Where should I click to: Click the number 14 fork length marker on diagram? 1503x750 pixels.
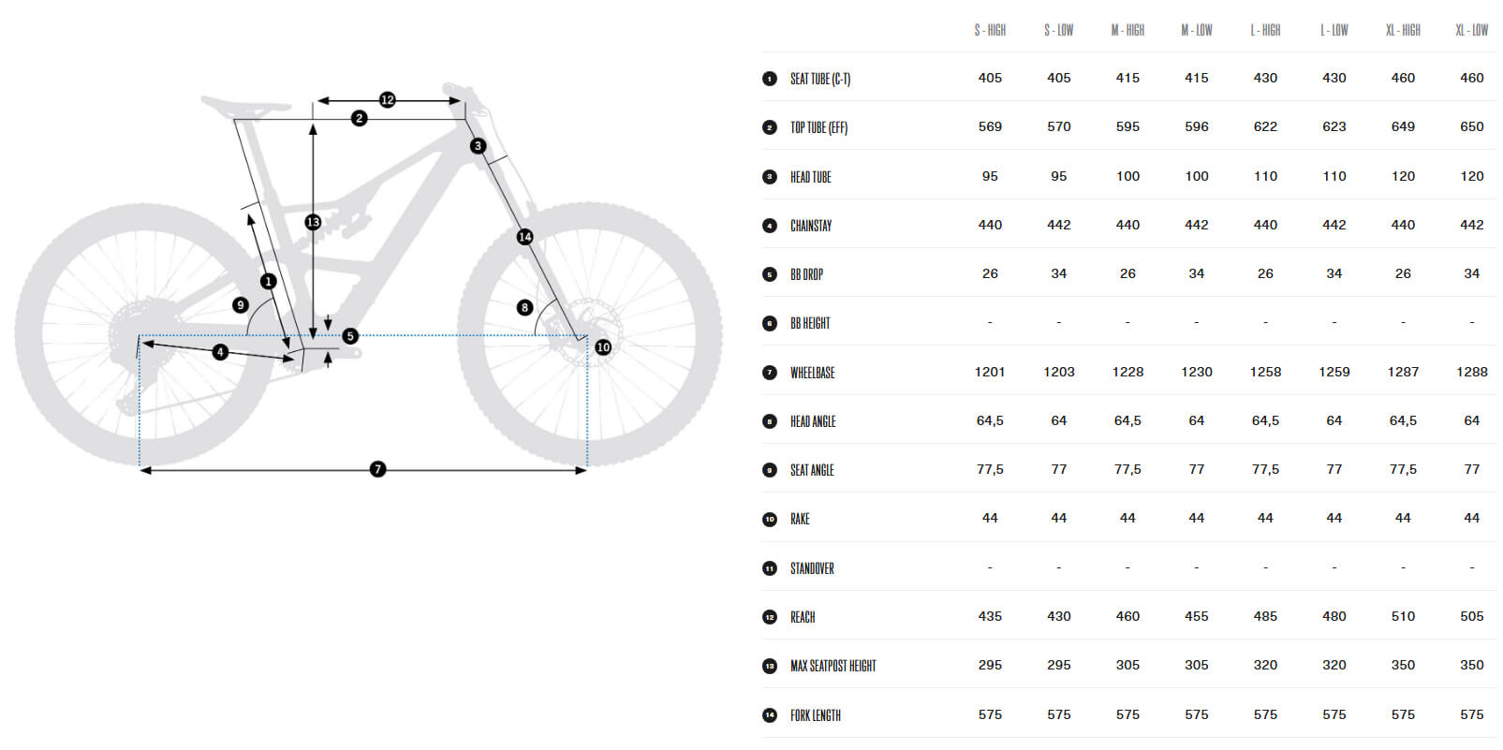(x=525, y=237)
